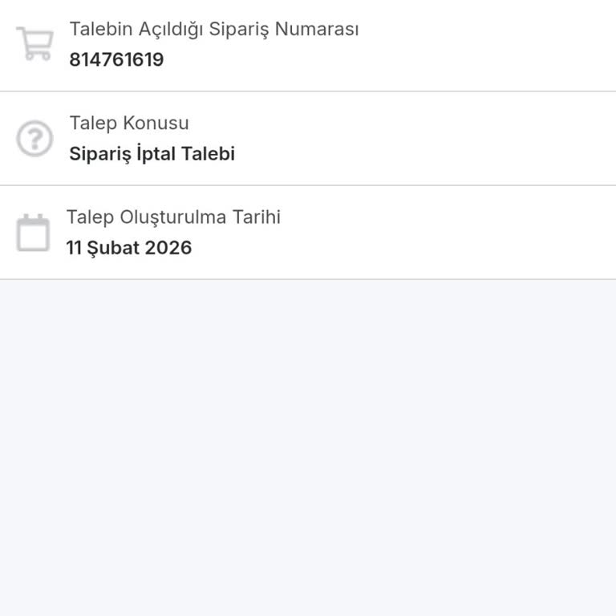Image resolution: width=616 pixels, height=616 pixels.
Task: Click the word 'Numarası' in the first label
Action: pos(317,30)
